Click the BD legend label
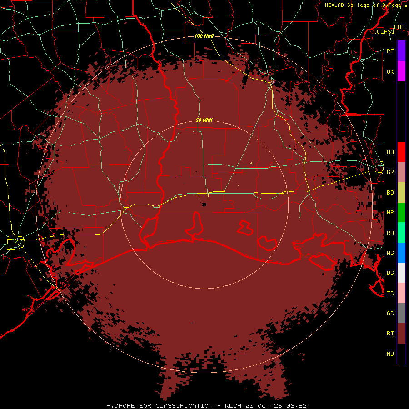This screenshot has height=409, width=409. [390, 193]
